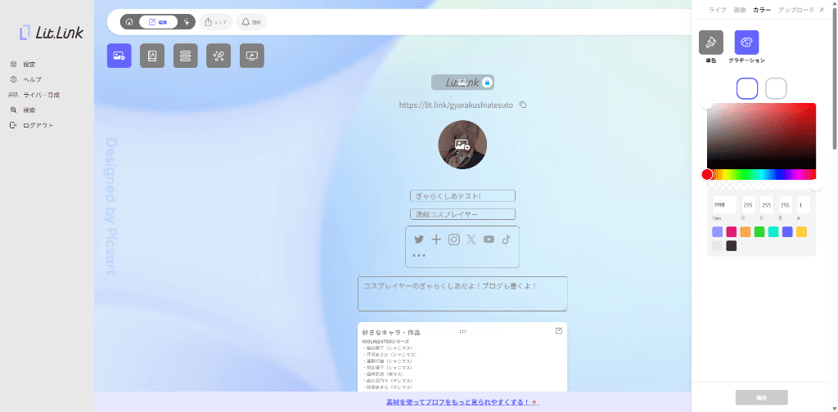Image resolution: width=838 pixels, height=412 pixels.
Task: Expand more social links via ellipsis
Action: click(x=419, y=256)
